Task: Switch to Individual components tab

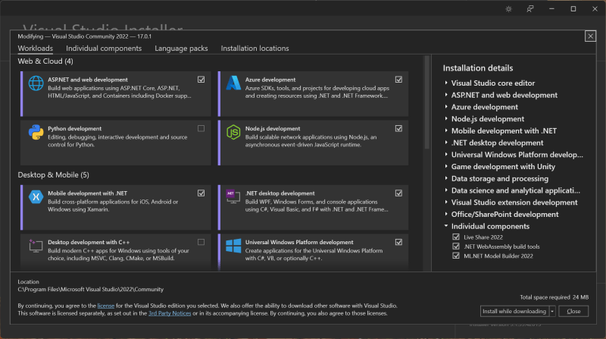Action: click(x=104, y=49)
